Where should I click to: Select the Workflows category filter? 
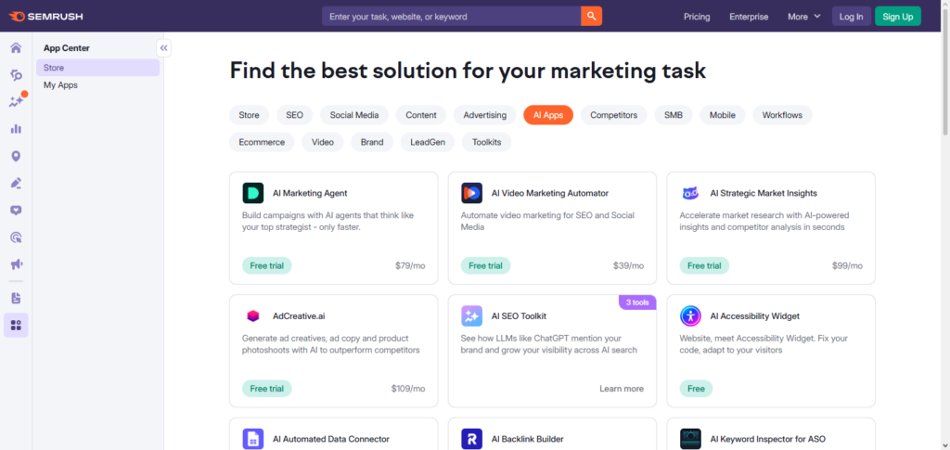(x=782, y=115)
